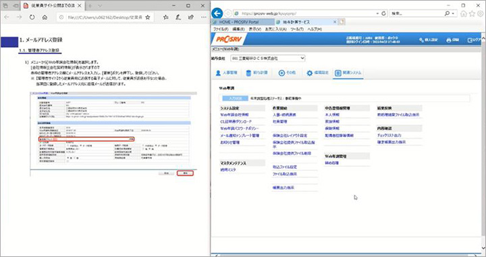This screenshot has width=486, height=257.
Task: Add page to favorites in Edge address bar
Action: 148,17
